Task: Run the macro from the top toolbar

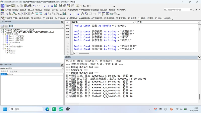Action: (x=44, y=6)
